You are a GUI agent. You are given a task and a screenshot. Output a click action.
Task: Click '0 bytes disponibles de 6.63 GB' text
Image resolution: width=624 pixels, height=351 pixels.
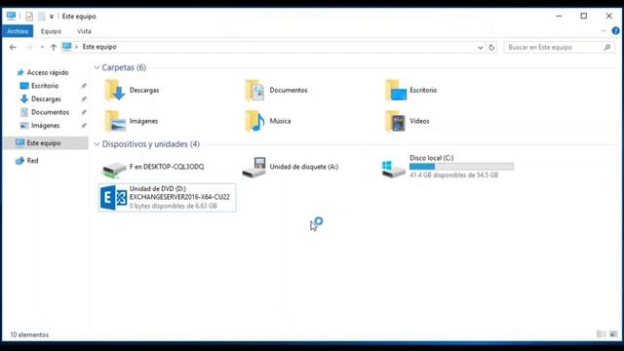pos(174,206)
